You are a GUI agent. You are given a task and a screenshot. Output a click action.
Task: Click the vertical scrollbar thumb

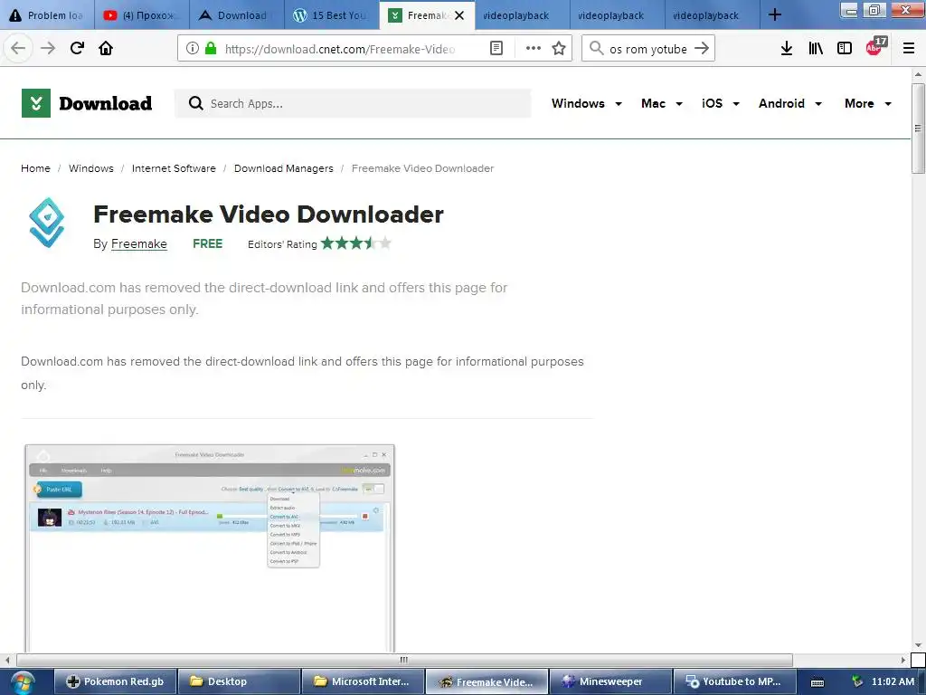click(918, 129)
